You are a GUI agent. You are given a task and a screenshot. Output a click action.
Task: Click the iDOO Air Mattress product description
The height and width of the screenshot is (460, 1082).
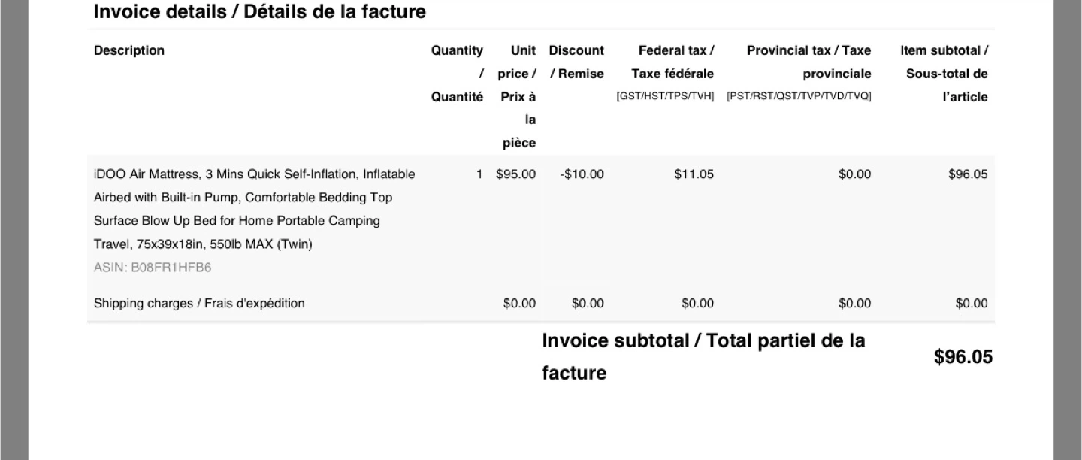tap(254, 209)
